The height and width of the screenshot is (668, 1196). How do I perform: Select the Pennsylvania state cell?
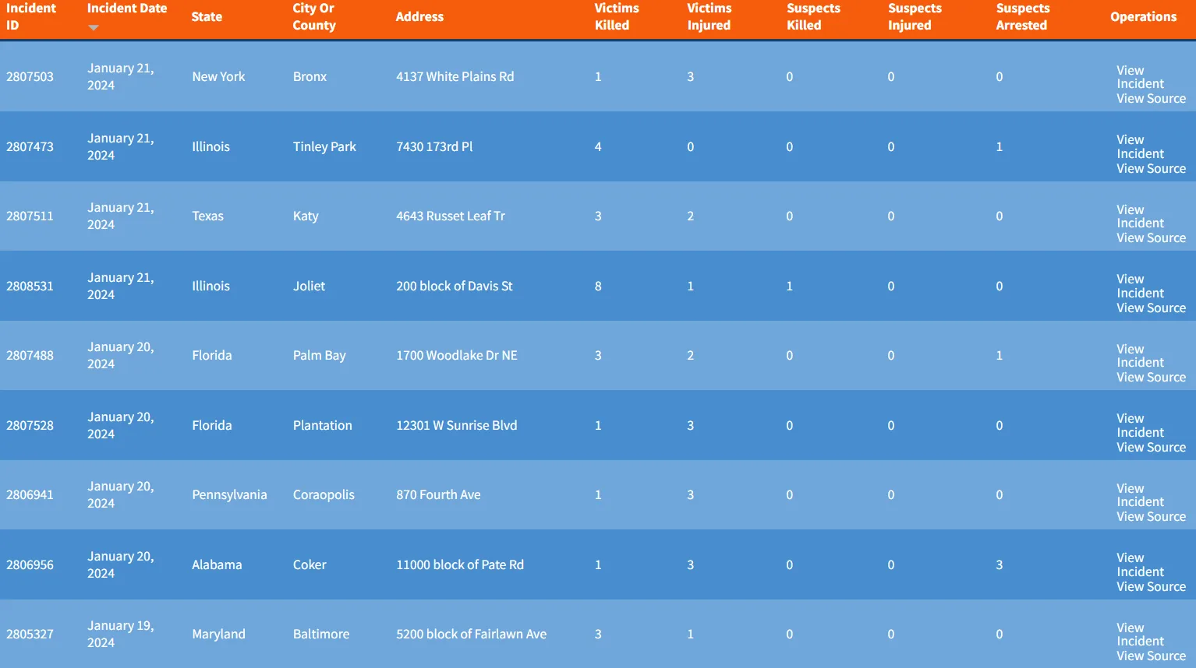(x=229, y=494)
